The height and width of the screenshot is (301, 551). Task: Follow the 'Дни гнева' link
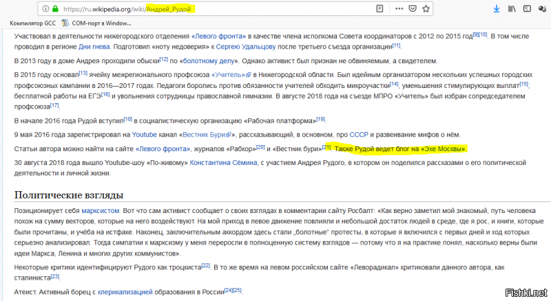pos(94,47)
